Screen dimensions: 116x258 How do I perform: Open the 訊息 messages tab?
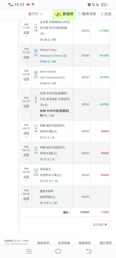point(106,14)
